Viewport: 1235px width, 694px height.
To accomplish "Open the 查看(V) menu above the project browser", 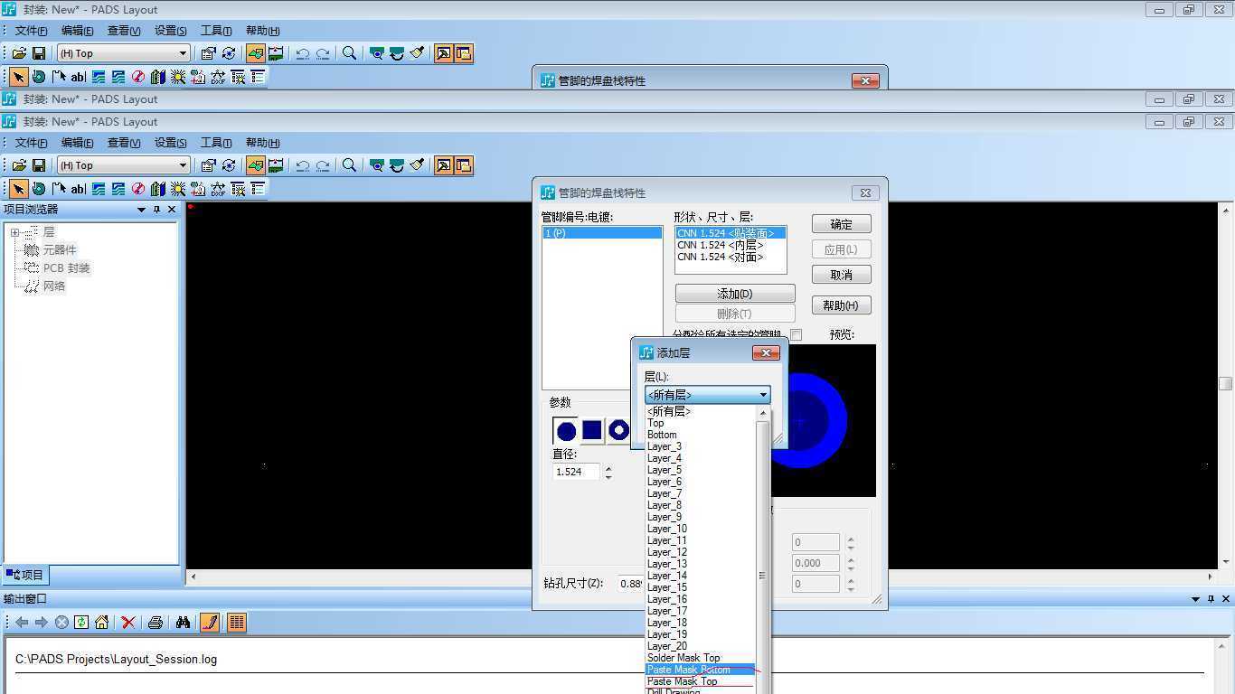I will 124,143.
